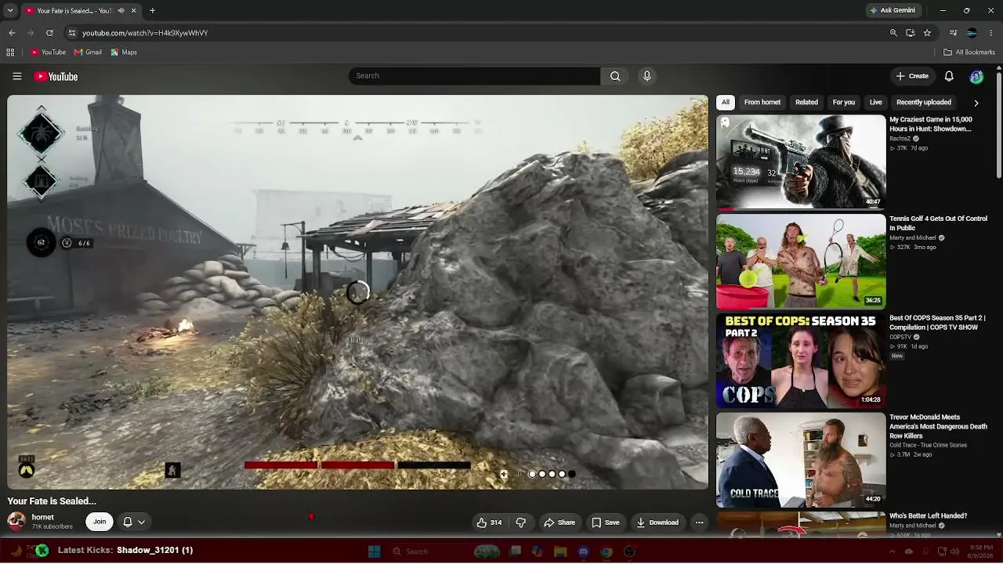Open the browser apps grid shortcut
The image size is (1003, 564).
point(10,52)
